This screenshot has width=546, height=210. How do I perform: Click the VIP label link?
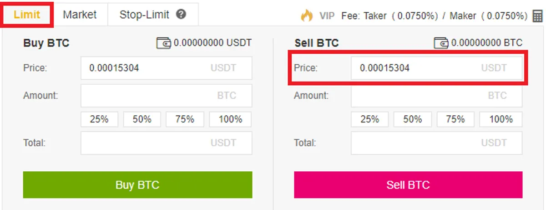327,15
